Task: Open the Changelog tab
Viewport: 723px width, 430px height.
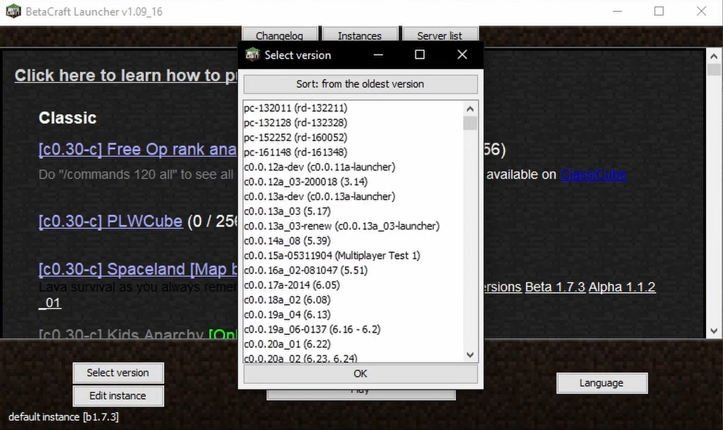Action: pyautogui.click(x=279, y=35)
